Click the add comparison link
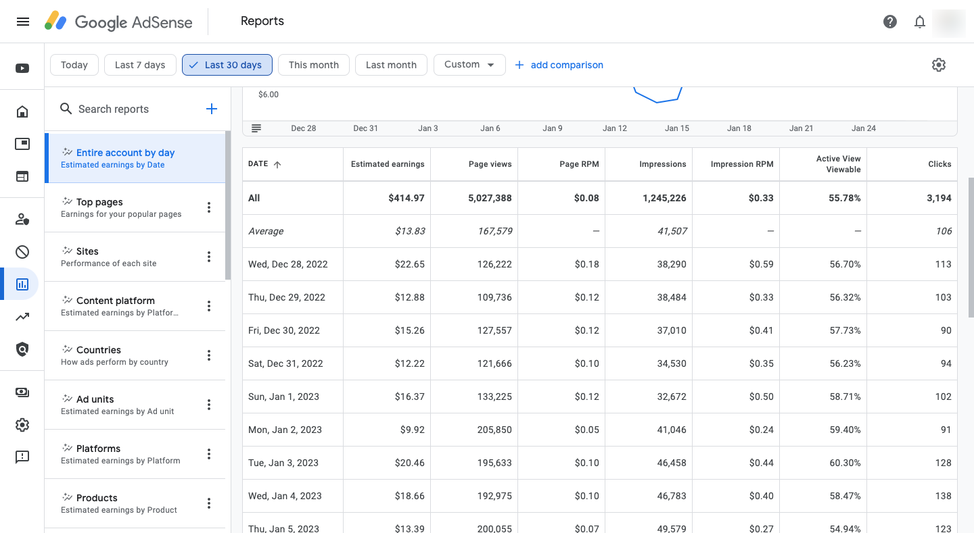 (x=559, y=65)
